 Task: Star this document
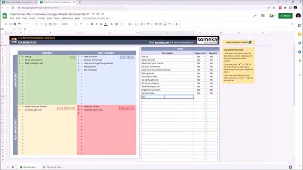(93, 14)
